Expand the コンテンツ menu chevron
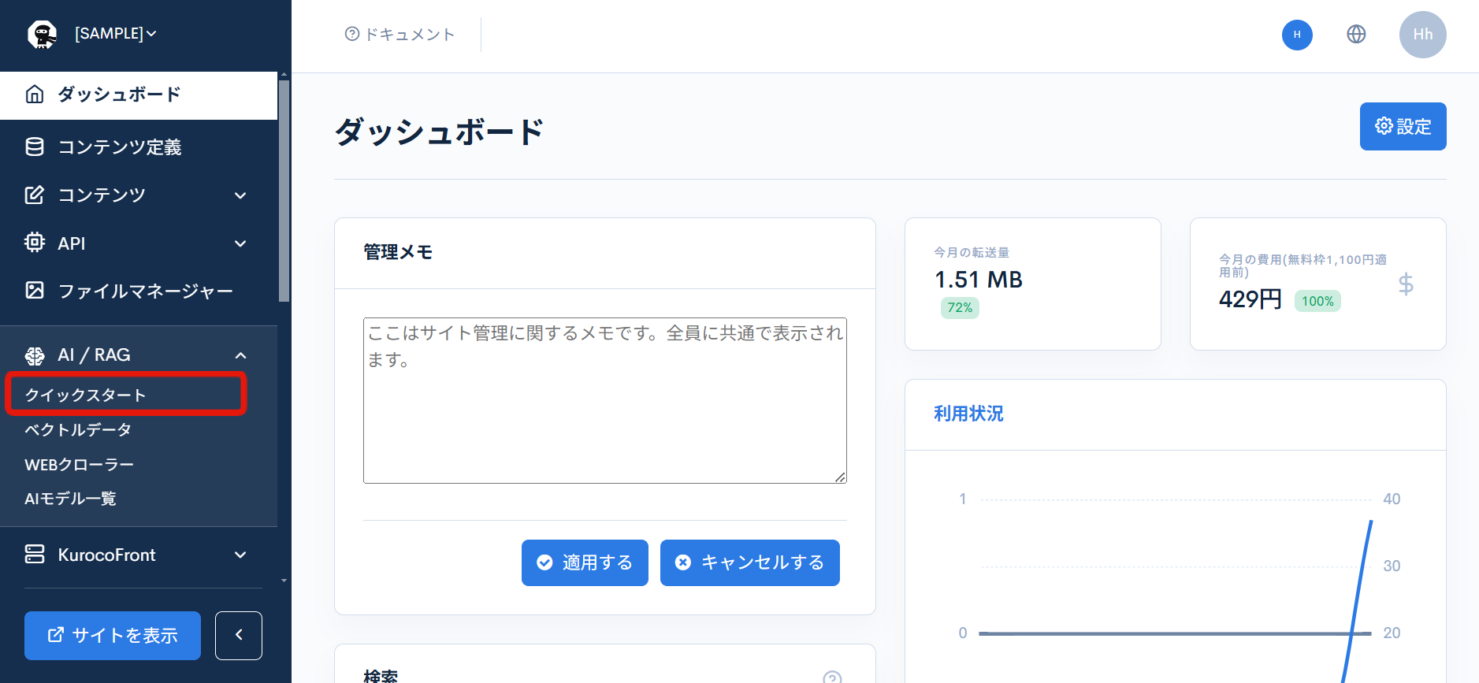The height and width of the screenshot is (683, 1479). click(x=240, y=195)
